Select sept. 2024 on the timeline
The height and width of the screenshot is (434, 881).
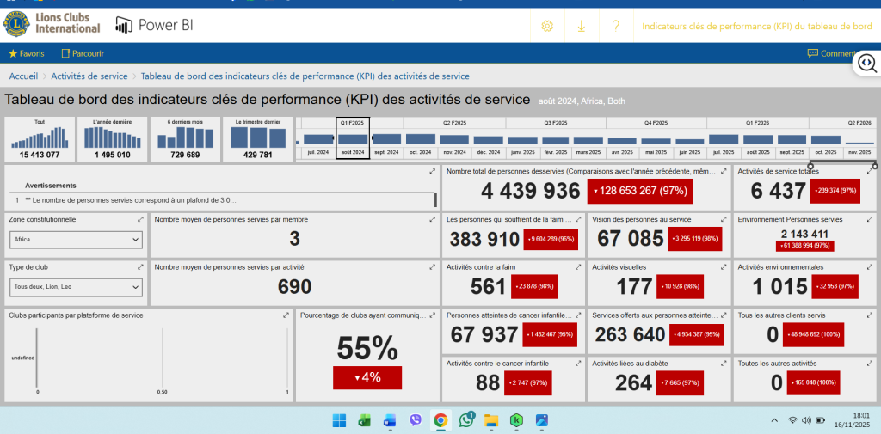pos(387,152)
